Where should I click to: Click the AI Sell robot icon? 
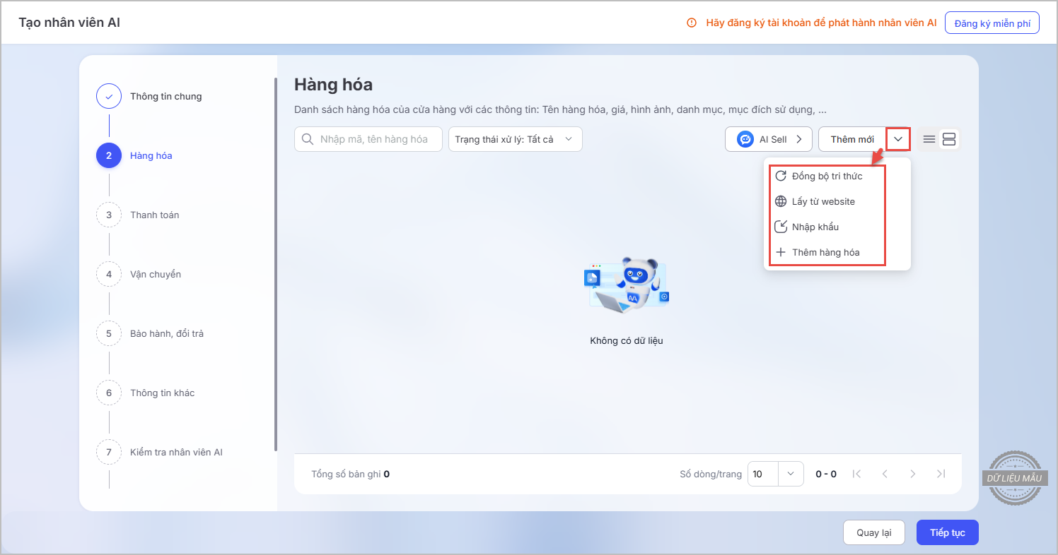pyautogui.click(x=745, y=139)
